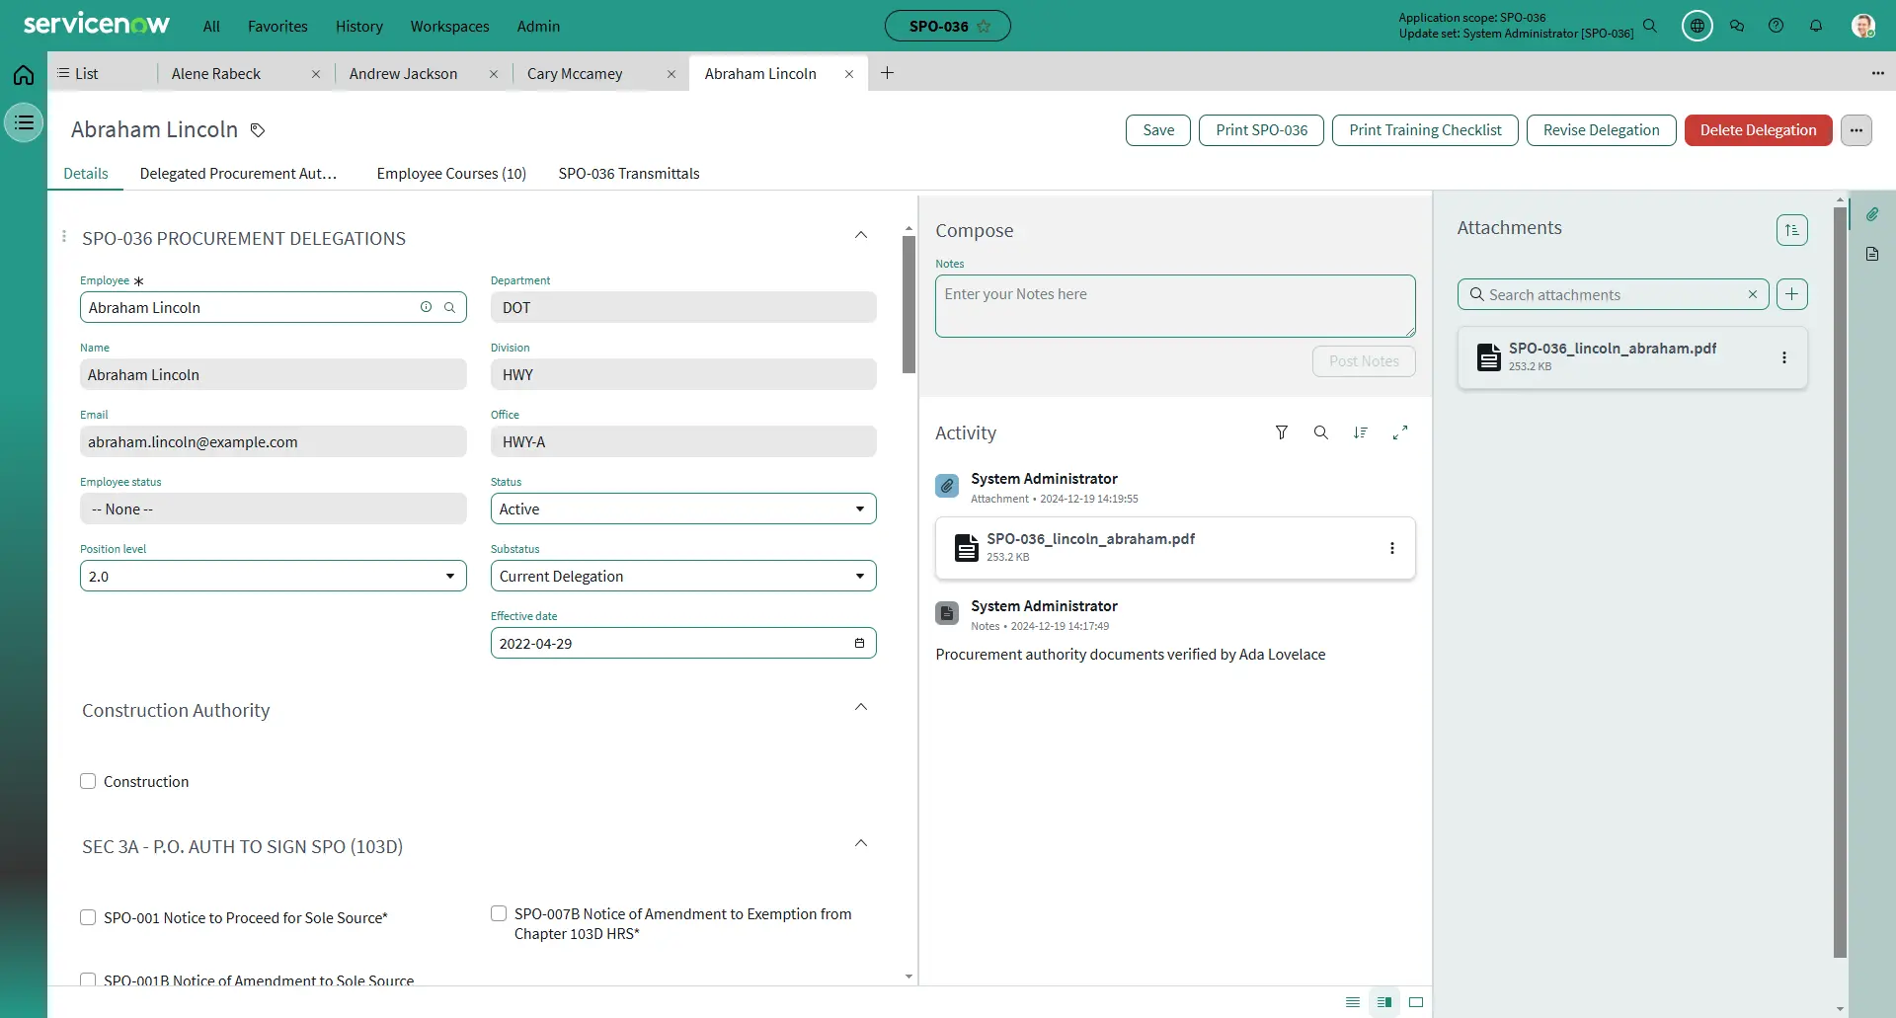Image resolution: width=1896 pixels, height=1018 pixels.
Task: Click Print Training Checklist button
Action: click(x=1425, y=130)
